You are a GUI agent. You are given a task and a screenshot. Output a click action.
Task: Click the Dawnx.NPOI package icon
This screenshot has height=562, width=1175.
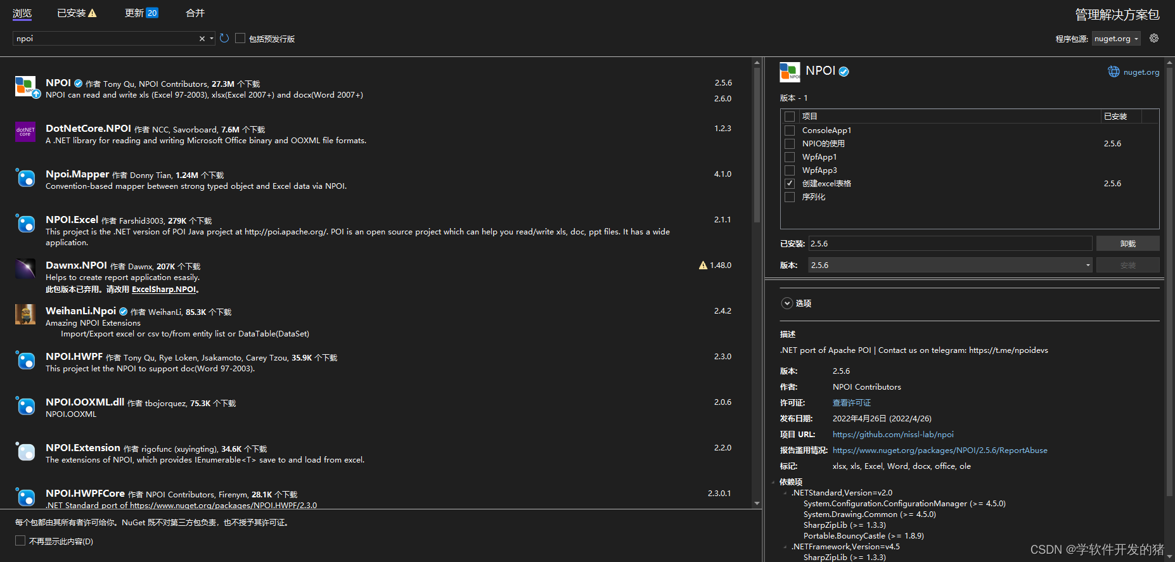click(x=25, y=269)
